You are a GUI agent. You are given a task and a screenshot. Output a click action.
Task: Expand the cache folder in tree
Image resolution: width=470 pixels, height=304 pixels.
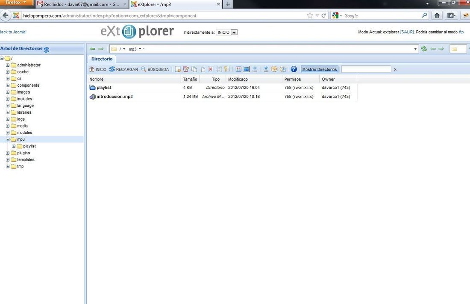(8, 72)
